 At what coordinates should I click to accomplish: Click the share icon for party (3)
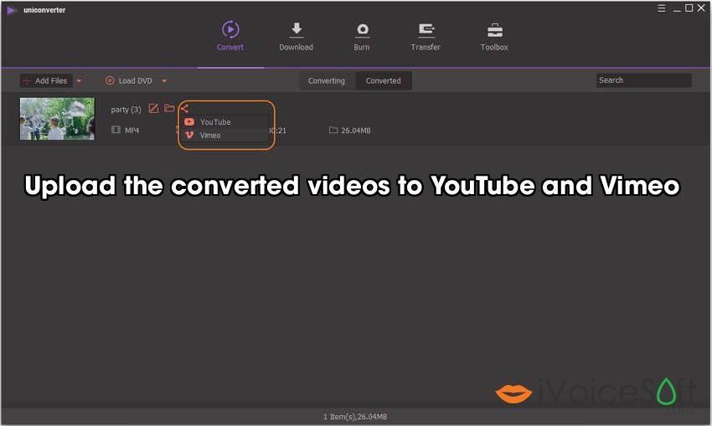coord(184,108)
